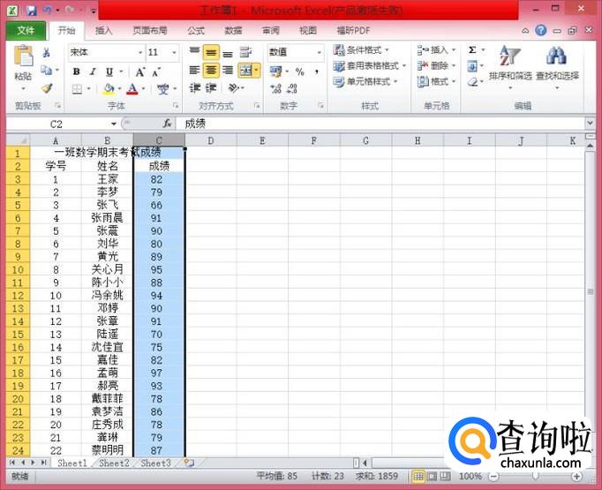Switch to the Insert ribbon tab
602x490 pixels.
pos(103,30)
